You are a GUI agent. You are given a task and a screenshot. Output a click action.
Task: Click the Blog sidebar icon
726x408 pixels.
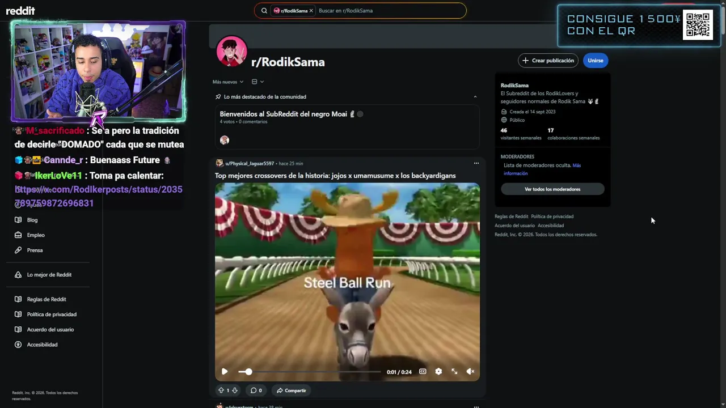(x=18, y=220)
